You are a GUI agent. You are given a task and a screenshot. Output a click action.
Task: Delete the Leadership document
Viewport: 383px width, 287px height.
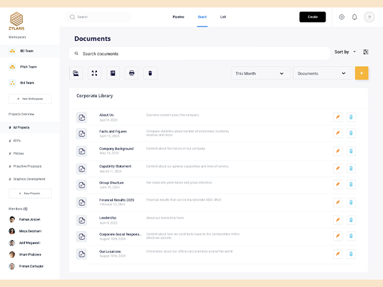tap(351, 220)
